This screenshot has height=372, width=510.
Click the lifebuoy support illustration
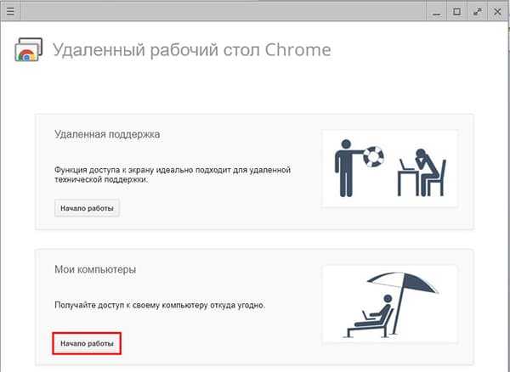(390, 168)
